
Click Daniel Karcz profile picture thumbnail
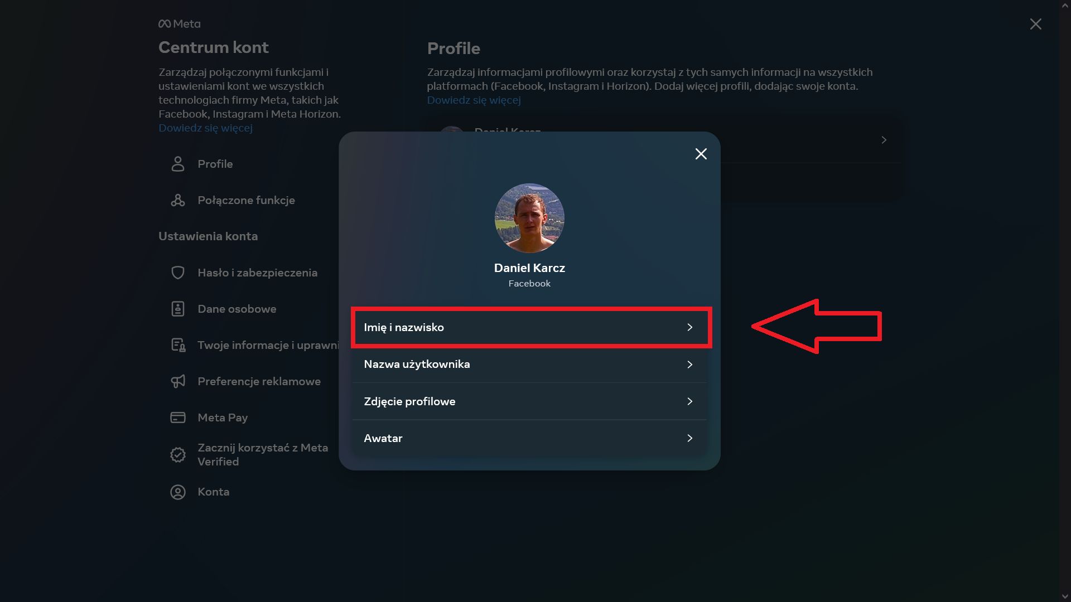(529, 219)
